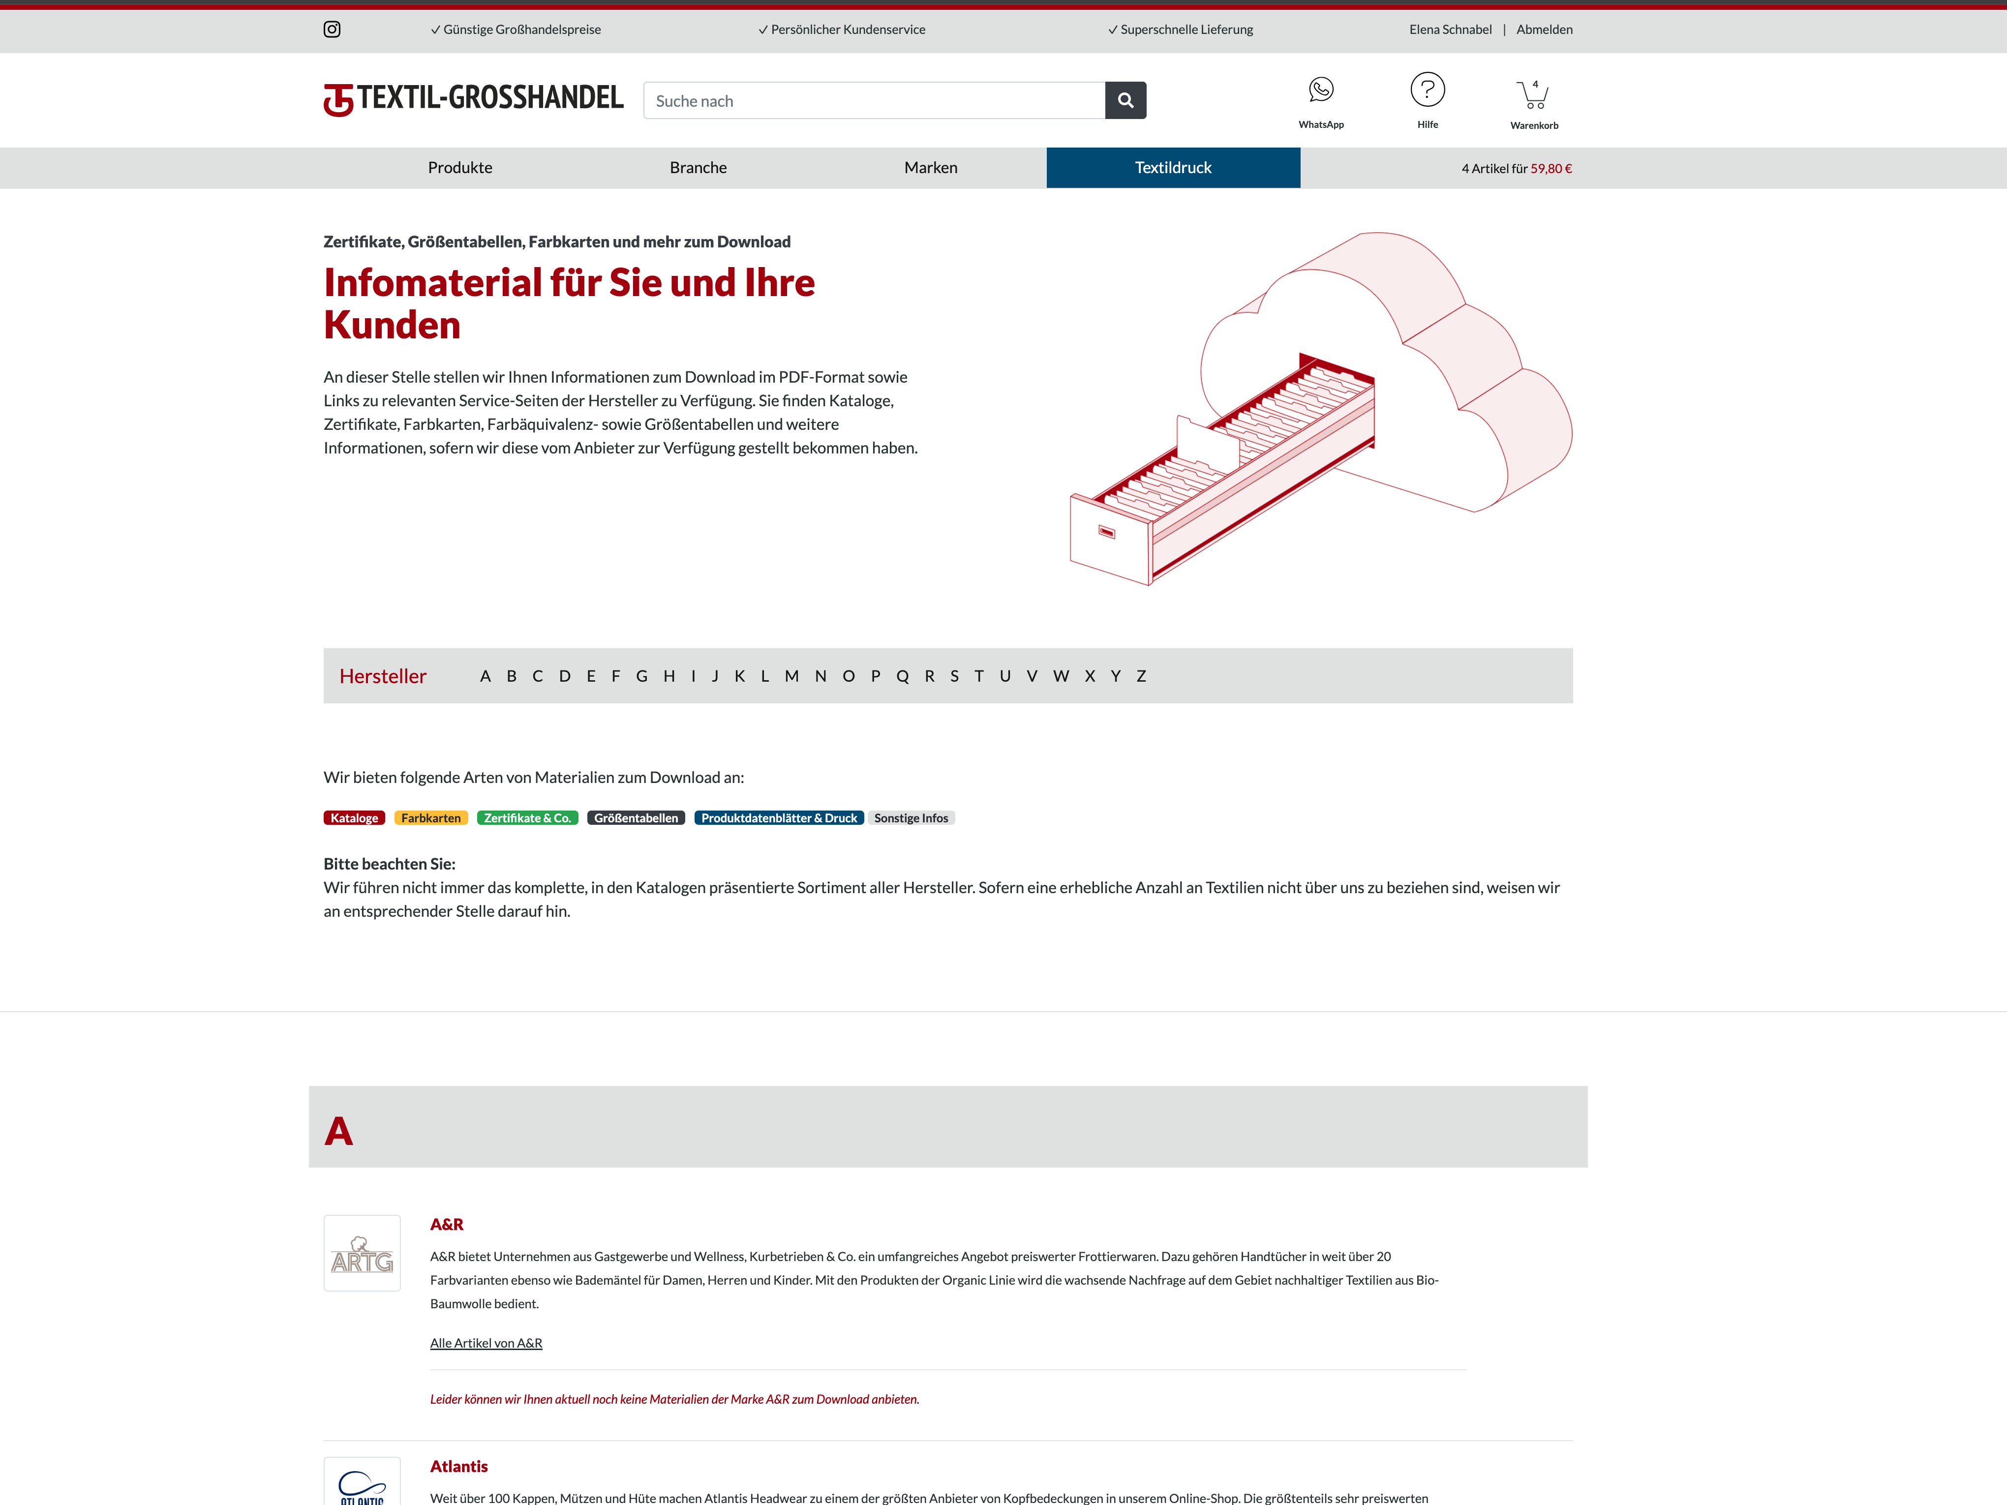Jump to Hersteller letter K
2007x1505 pixels.
pos(739,676)
